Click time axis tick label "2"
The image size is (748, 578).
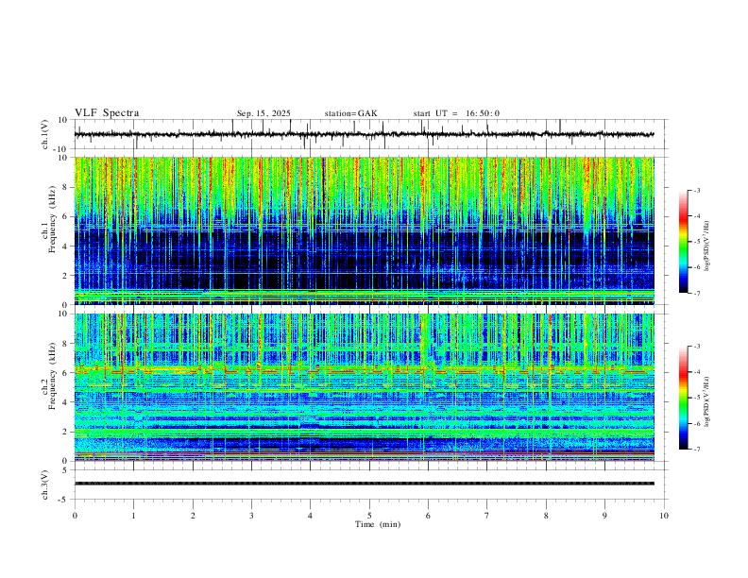[194, 516]
